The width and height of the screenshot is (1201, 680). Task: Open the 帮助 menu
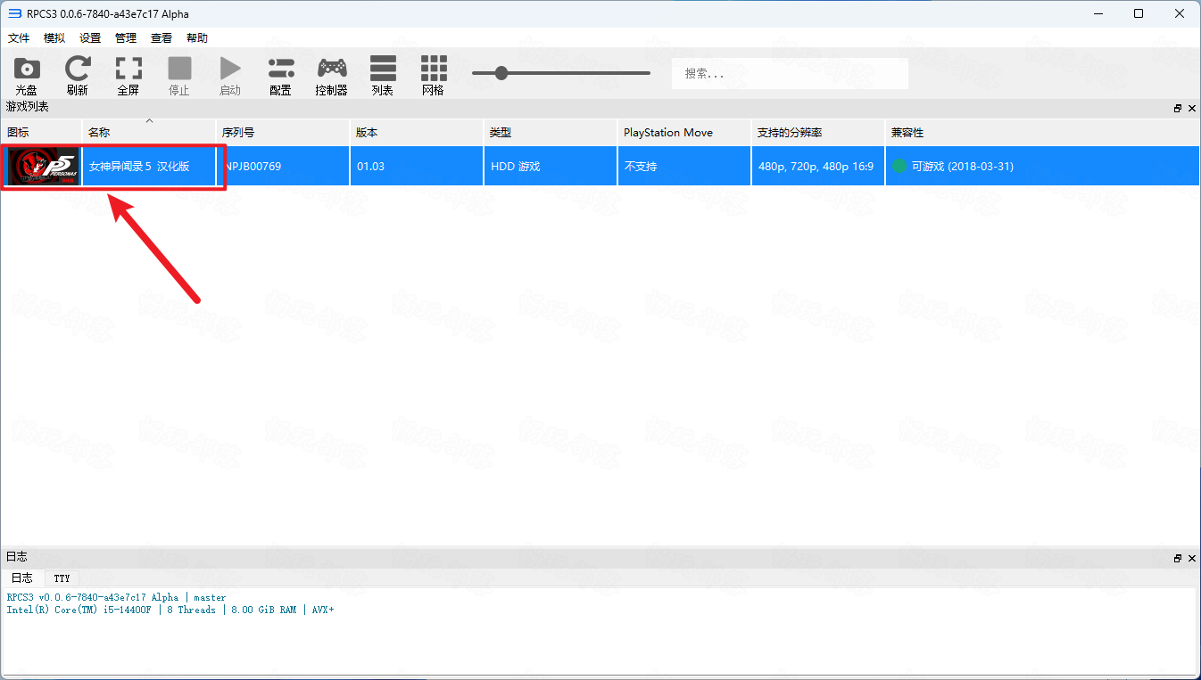[x=197, y=37]
